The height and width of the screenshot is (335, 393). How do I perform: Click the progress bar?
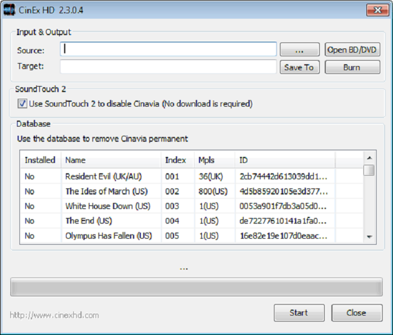197,287
